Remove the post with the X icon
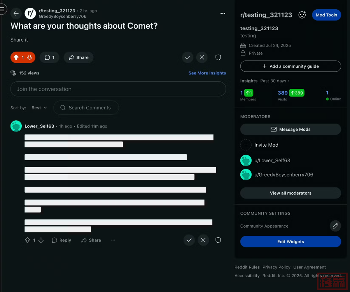The height and width of the screenshot is (292, 350). coord(202,57)
